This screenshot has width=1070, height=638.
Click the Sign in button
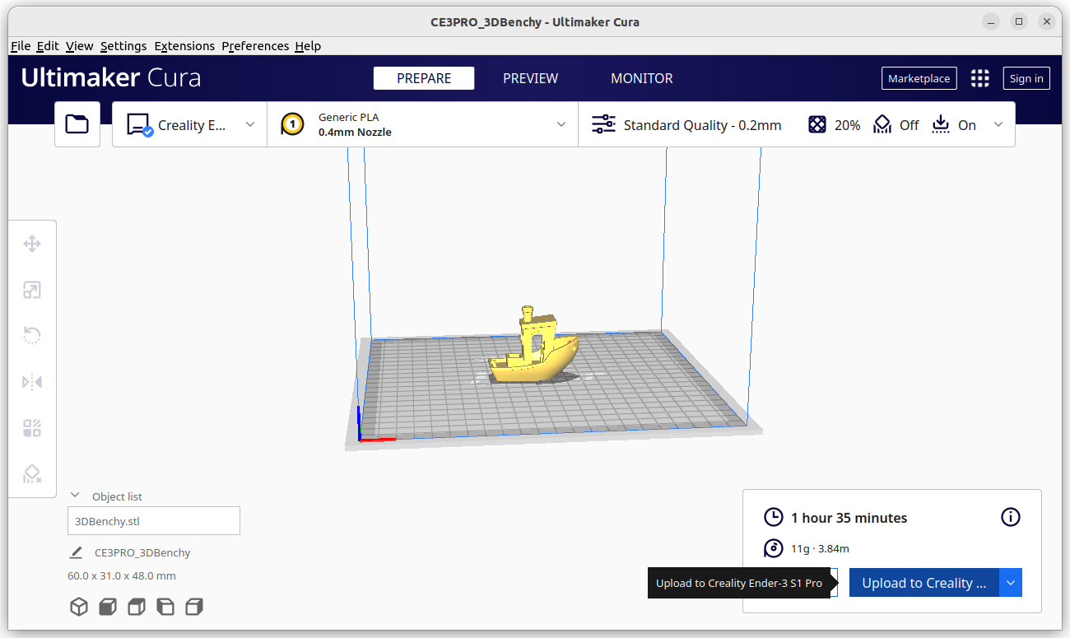1026,78
